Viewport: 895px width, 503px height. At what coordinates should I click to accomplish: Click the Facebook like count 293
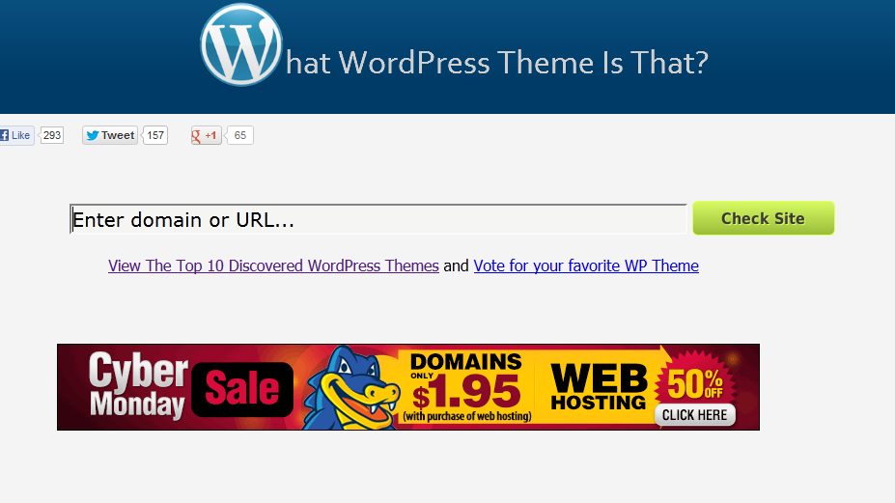pos(52,135)
